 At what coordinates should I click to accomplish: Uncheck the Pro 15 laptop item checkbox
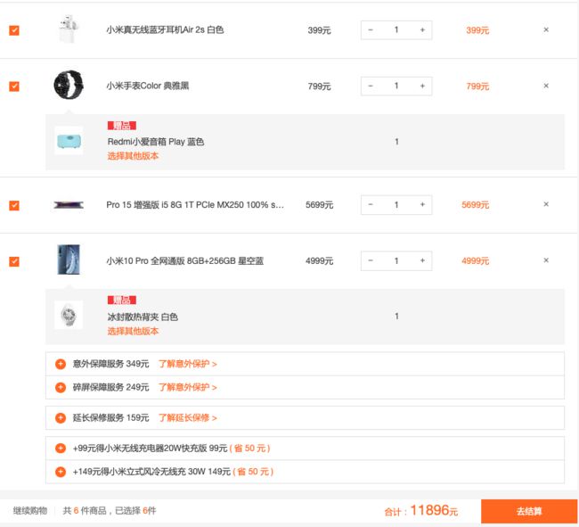pyautogui.click(x=14, y=205)
